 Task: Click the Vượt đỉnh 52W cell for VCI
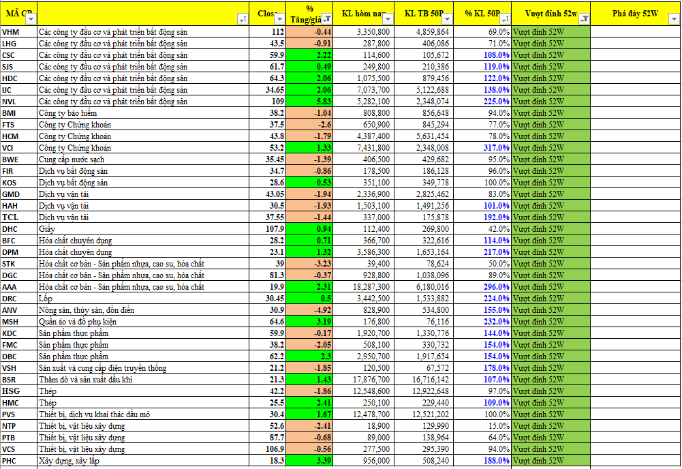point(551,148)
